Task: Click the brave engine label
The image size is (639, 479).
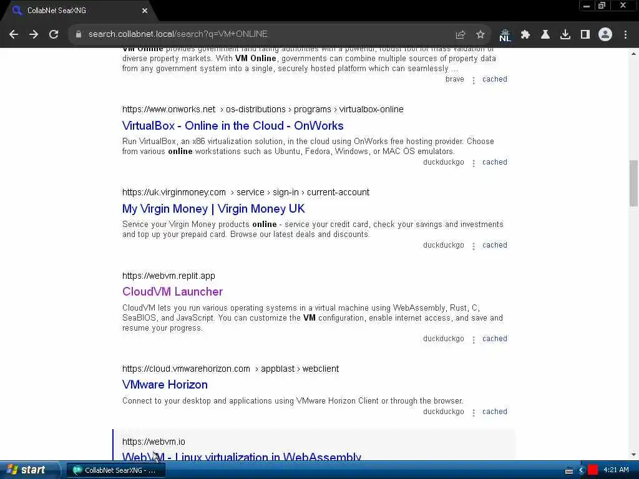Action: click(x=455, y=79)
